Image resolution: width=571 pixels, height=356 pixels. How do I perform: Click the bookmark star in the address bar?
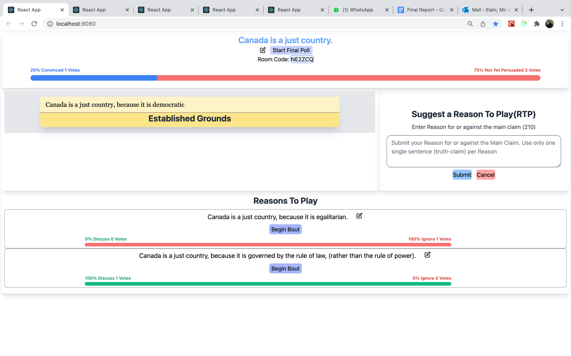pyautogui.click(x=496, y=24)
